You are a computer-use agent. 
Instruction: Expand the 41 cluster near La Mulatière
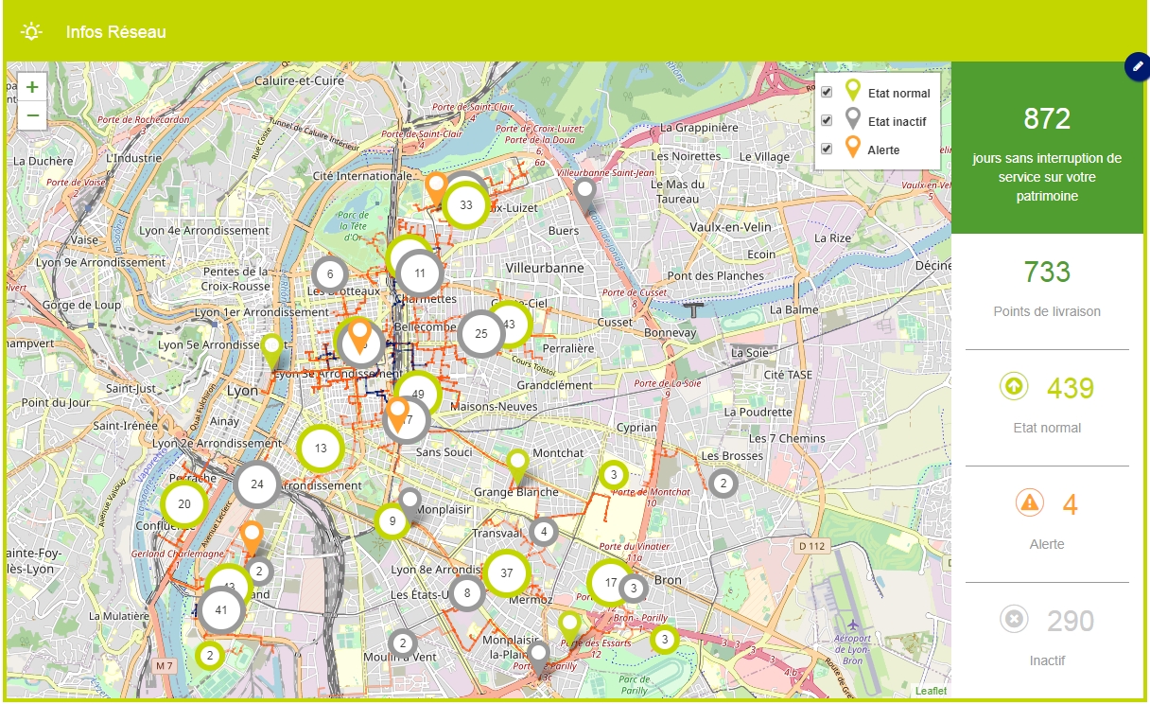(x=219, y=609)
